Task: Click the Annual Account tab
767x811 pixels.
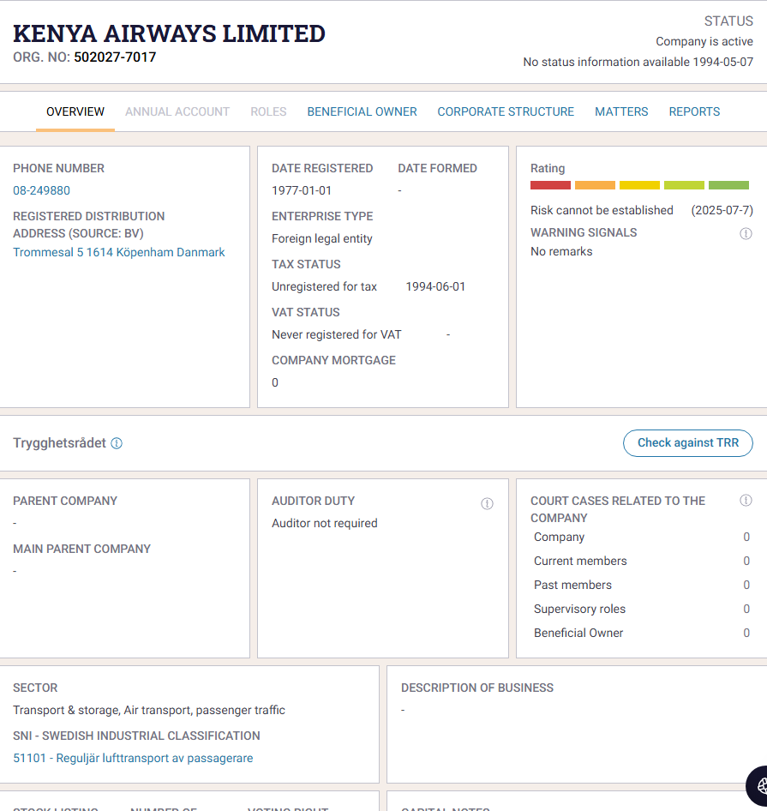Action: click(177, 111)
